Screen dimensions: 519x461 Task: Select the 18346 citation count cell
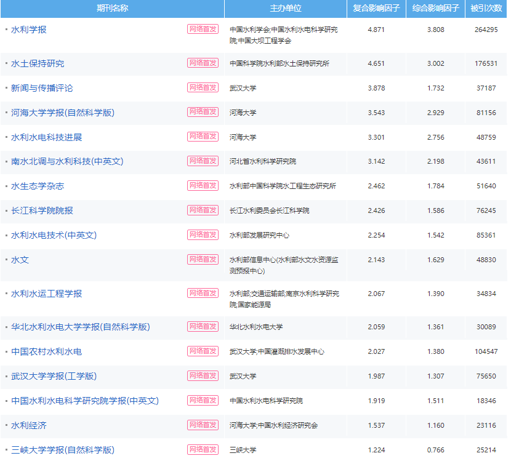(486, 401)
